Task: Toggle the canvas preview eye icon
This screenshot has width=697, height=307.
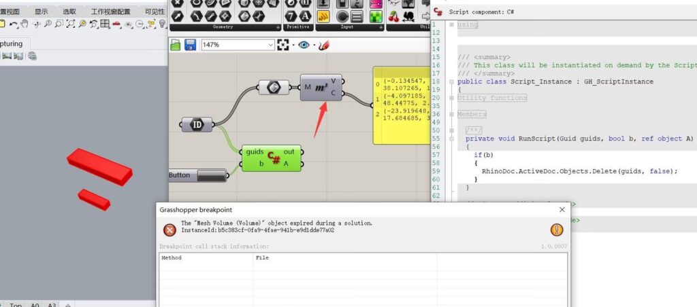Action: point(304,45)
